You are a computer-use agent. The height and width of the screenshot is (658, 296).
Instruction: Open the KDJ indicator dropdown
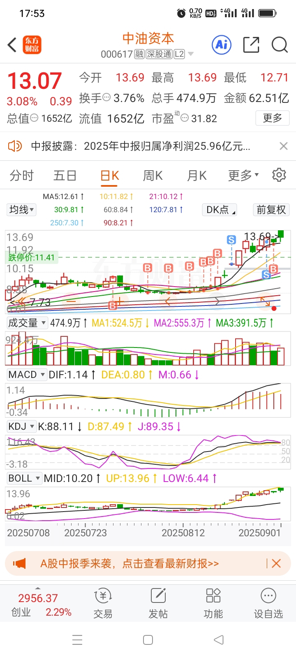tap(21, 426)
